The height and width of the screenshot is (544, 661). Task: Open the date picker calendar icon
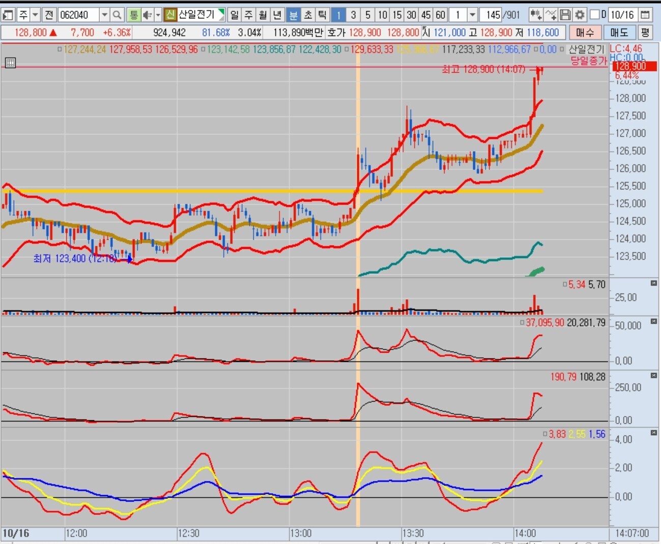(645, 15)
